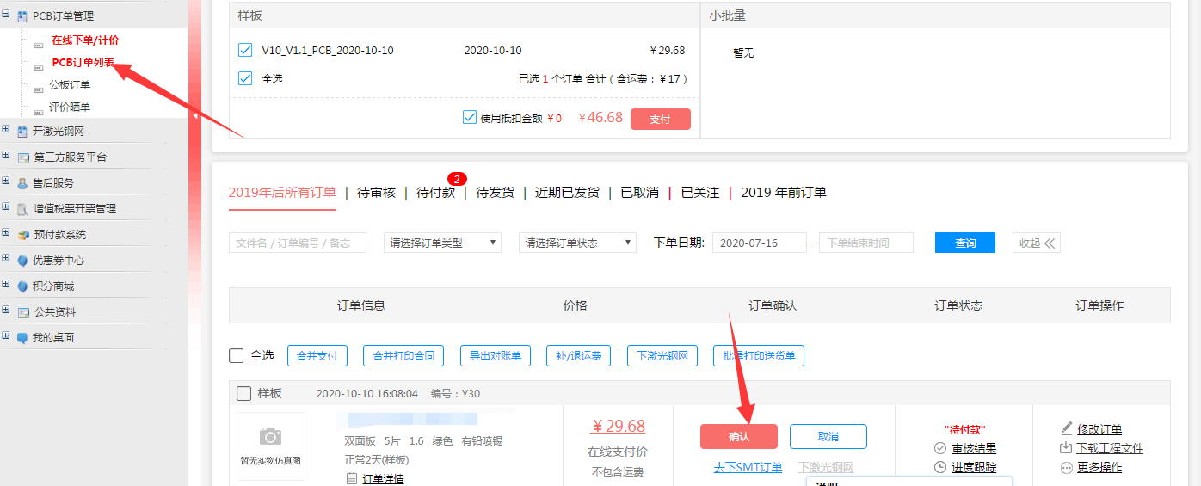Open the 请选择订单状态 dropdown
1201x486 pixels.
[577, 243]
